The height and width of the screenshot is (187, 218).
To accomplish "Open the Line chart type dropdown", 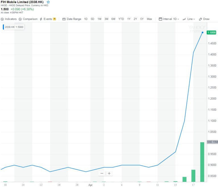I will pos(189,19).
